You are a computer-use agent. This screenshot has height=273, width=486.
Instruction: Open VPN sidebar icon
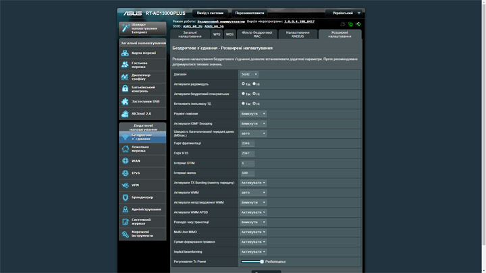coord(125,185)
